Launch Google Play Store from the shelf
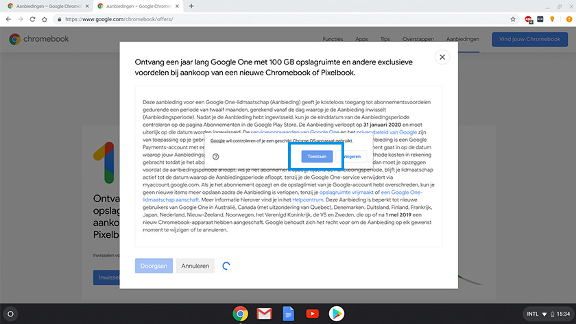Screen dimensions: 576x324 [337, 314]
